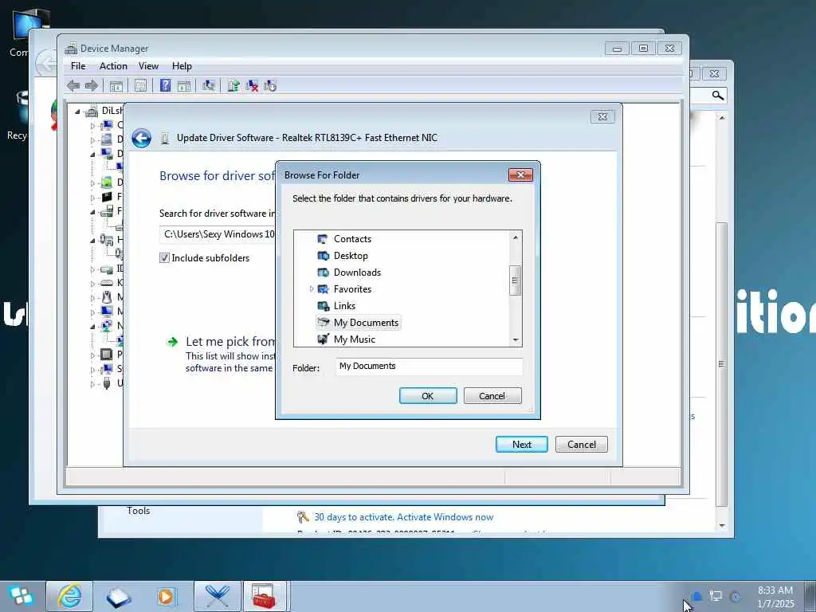
Task: Uncheck the Include subfolders checkbox
Action: (164, 257)
